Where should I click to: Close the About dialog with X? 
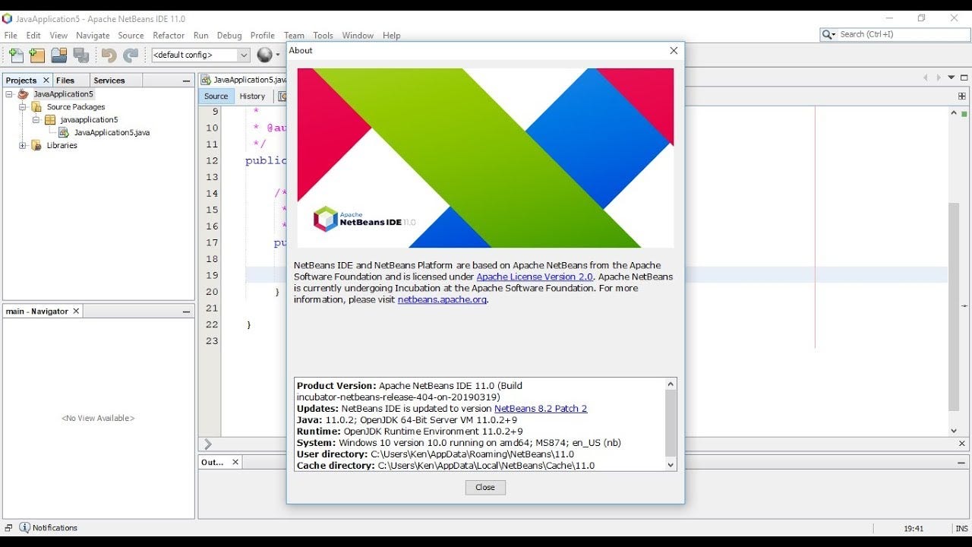674,51
